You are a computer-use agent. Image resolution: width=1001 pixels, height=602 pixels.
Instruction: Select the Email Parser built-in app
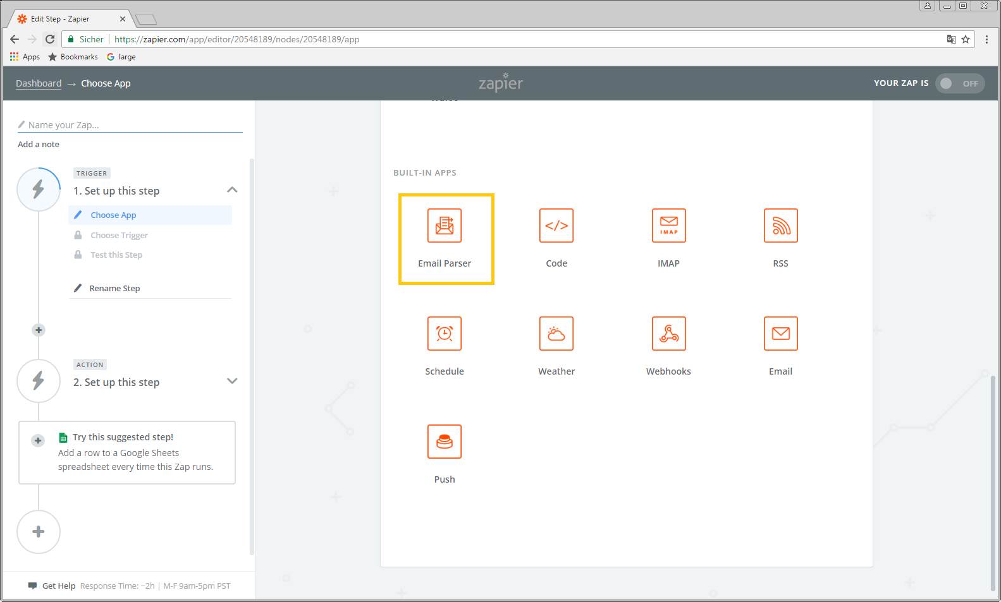coord(445,226)
